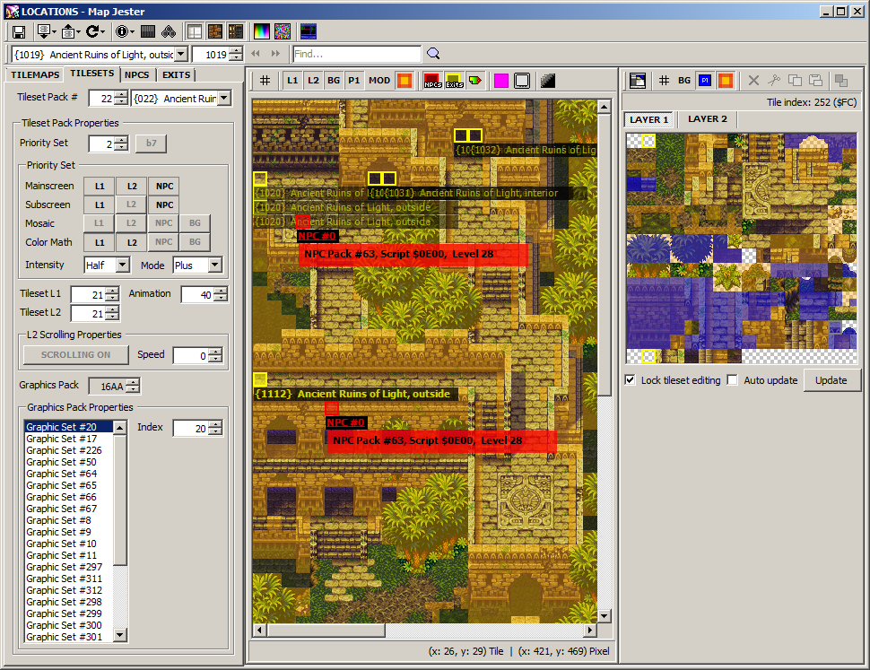Toggle the map editor grid icon
Viewport: 870px width, 670px height.
tap(265, 81)
